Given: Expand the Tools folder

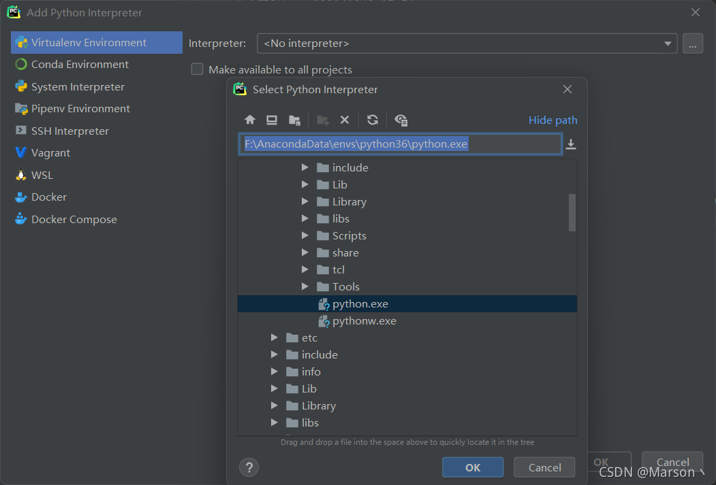Looking at the screenshot, I should coord(305,287).
